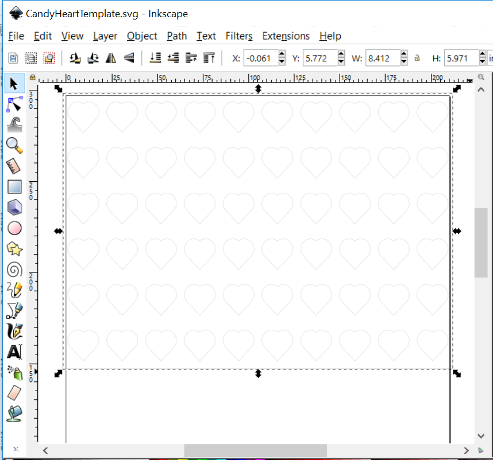Flip the selection horizontally
This screenshot has width=493, height=460.
pos(111,58)
